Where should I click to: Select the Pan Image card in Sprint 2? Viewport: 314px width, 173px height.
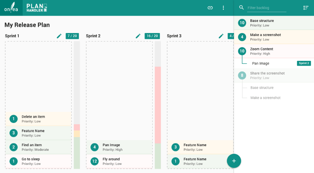tap(119, 147)
